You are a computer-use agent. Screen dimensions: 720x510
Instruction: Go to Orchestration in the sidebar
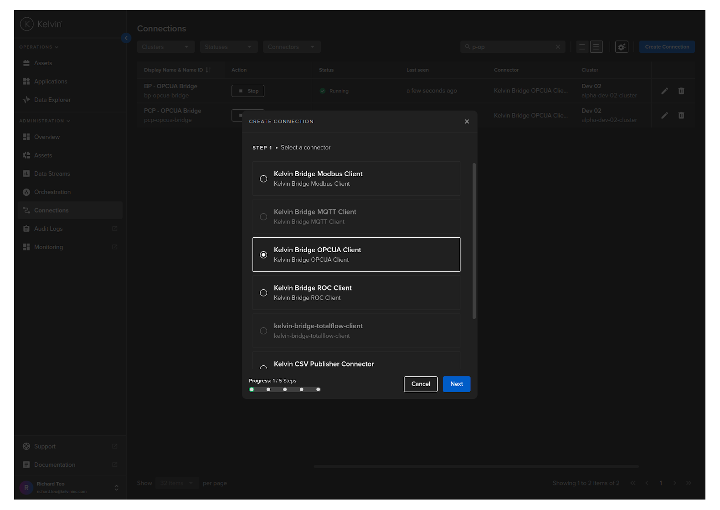52,192
